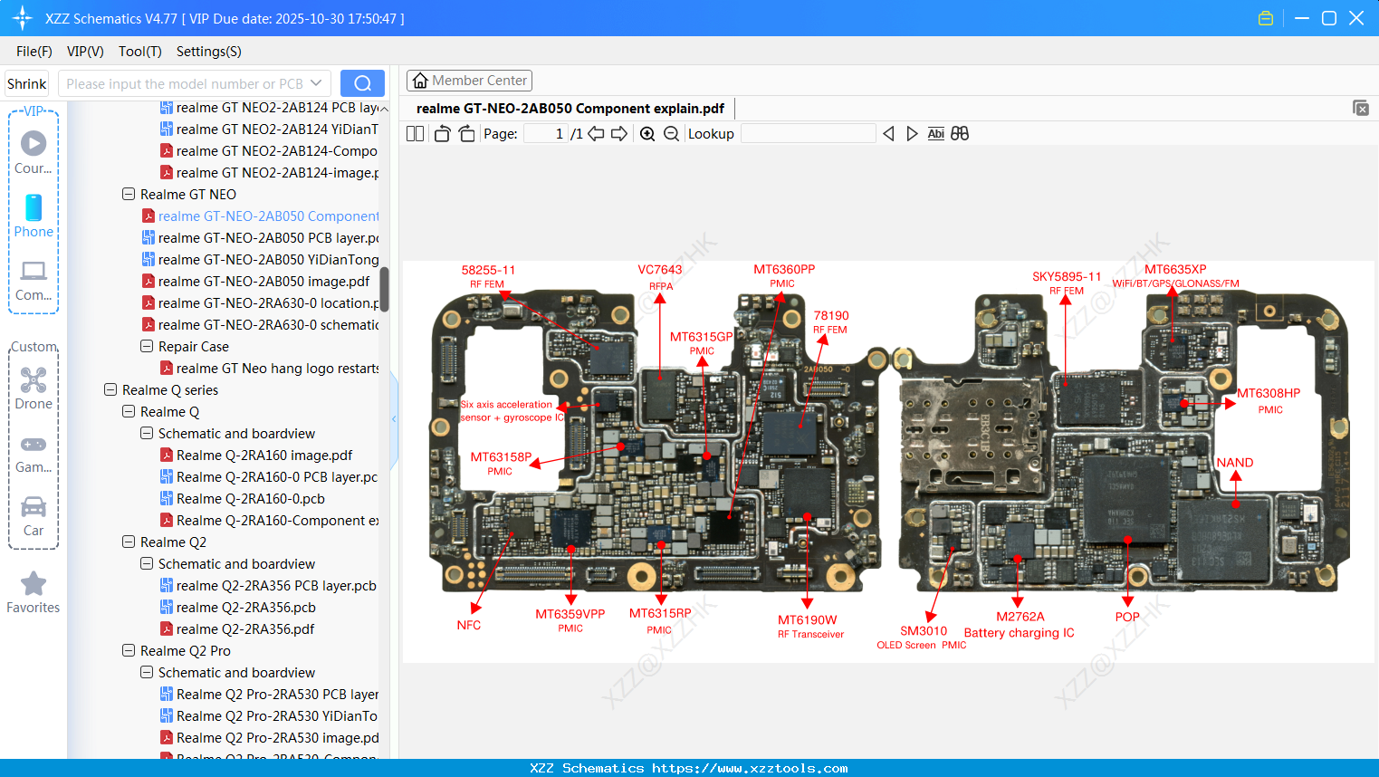The height and width of the screenshot is (777, 1379).
Task: Click the panel icon right of the document tab
Action: coord(1361,108)
